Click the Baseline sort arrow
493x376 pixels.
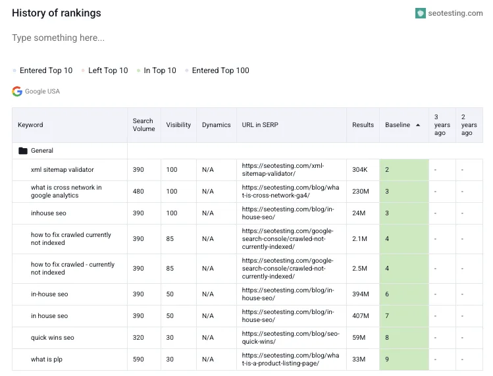(x=418, y=125)
